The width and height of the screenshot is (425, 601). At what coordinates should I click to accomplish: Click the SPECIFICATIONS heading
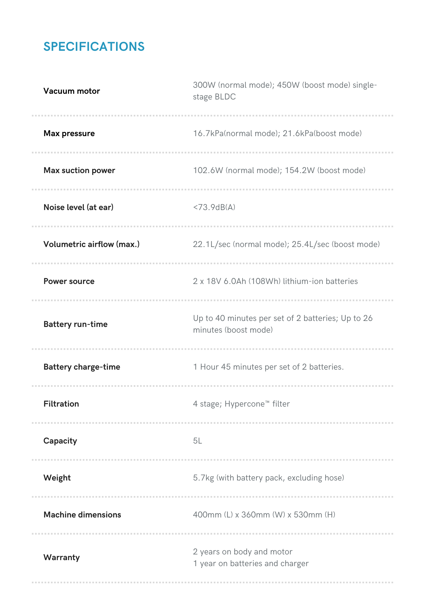point(94,47)
